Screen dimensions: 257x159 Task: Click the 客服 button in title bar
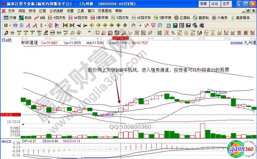(203, 4)
